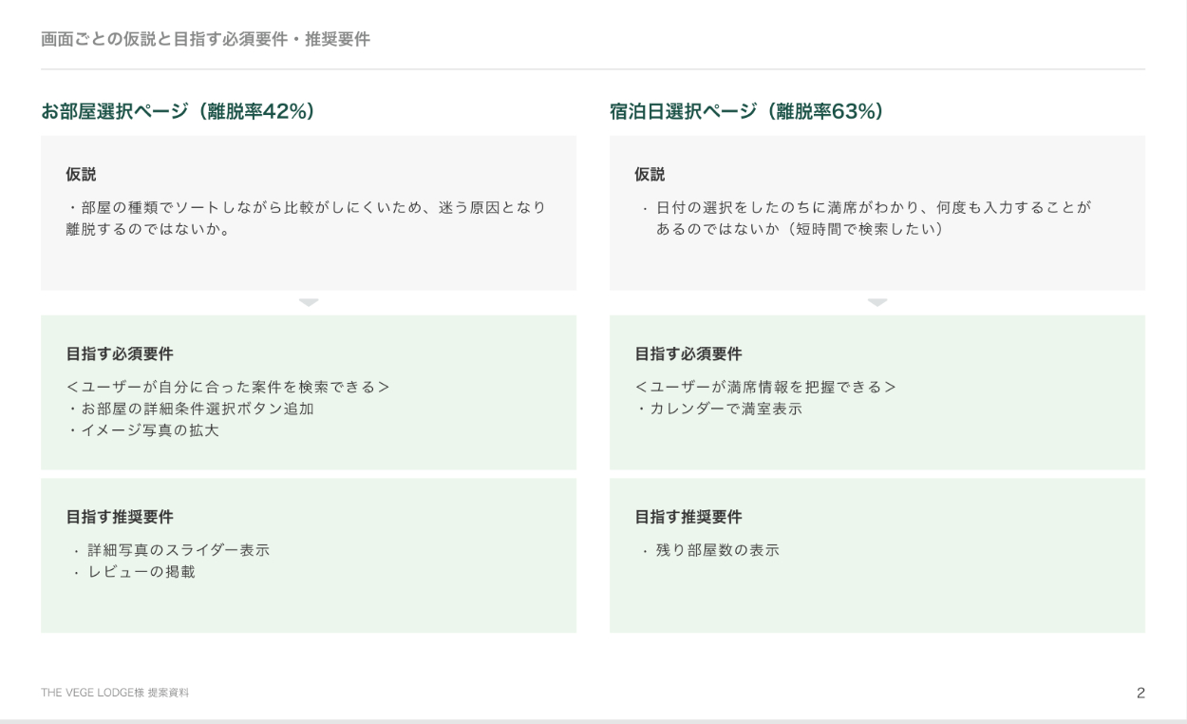Image resolution: width=1187 pixels, height=724 pixels.
Task: Select 目指す必須要件 label in right column
Action: tap(688, 354)
